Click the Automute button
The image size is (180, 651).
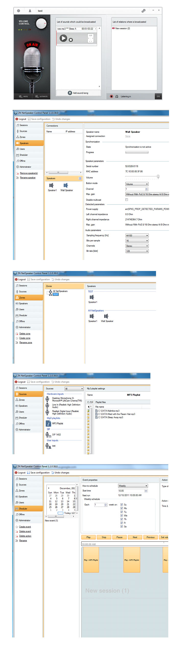click(41, 96)
